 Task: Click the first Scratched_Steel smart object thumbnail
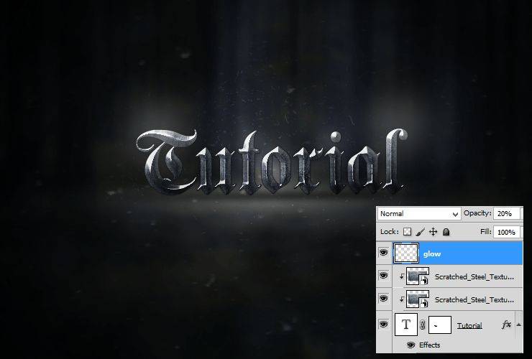418,276
